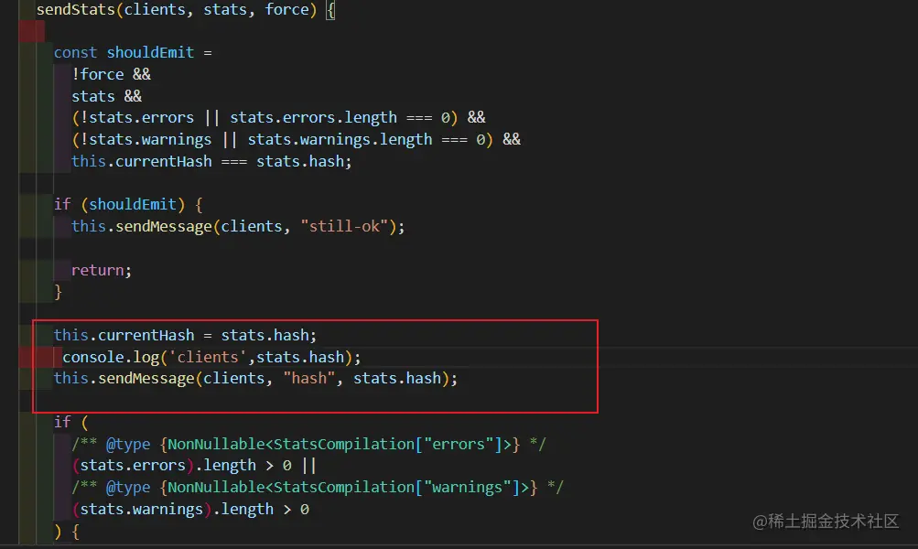This screenshot has width=918, height=549.
Task: Click the 'clients' string in console.log
Action: point(208,357)
